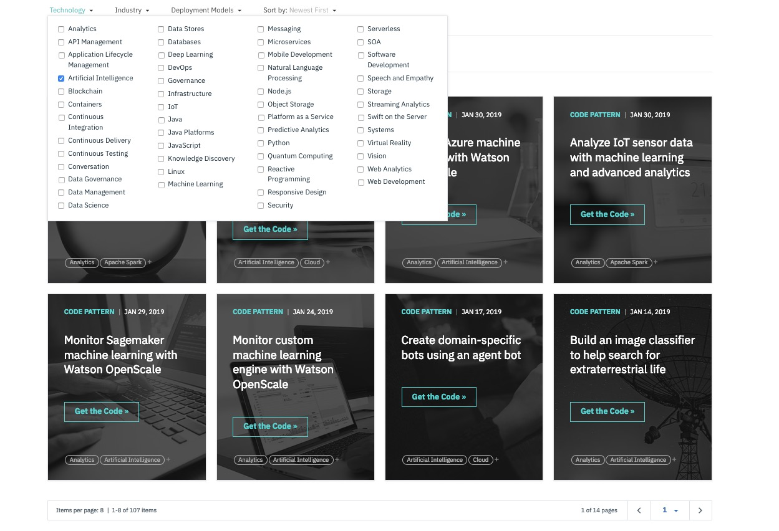
Task: Check the Containers checkbox
Action: point(61,105)
